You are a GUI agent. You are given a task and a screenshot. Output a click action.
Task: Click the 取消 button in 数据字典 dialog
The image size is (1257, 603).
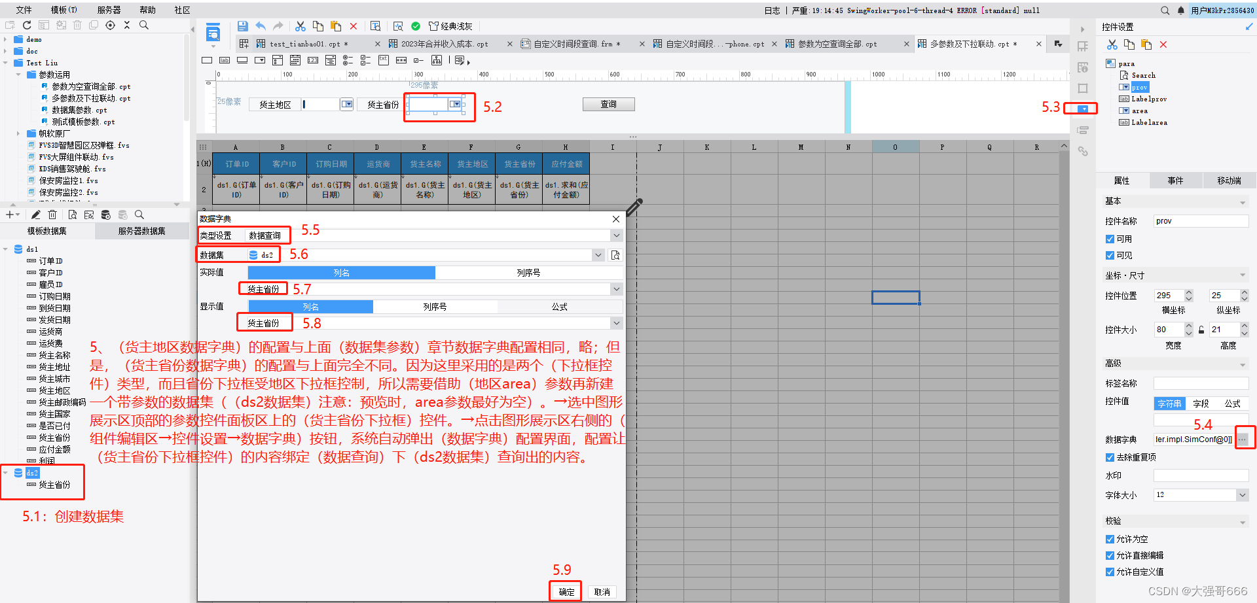pos(602,592)
